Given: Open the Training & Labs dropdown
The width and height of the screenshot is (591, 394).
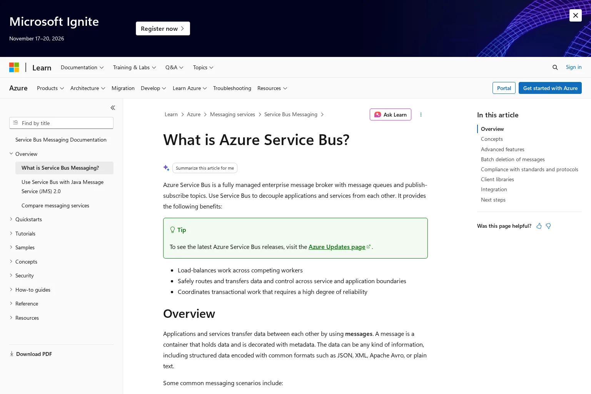Looking at the screenshot, I should click(x=135, y=67).
